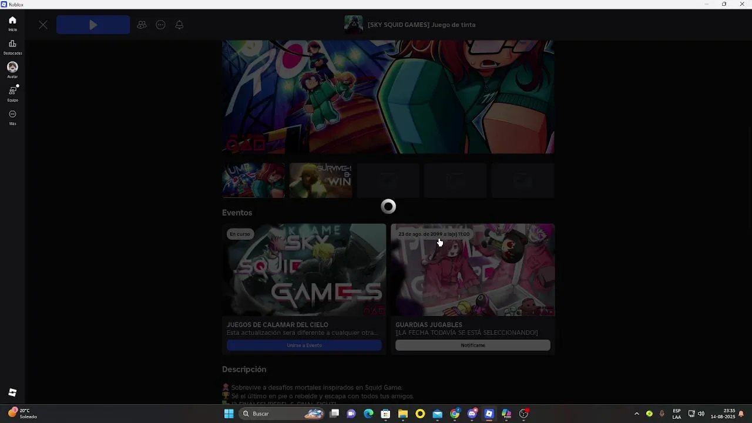Open the JUEGOS DE CALAMAR DEL CIELO event image
This screenshot has width=752, height=423.
point(304,270)
